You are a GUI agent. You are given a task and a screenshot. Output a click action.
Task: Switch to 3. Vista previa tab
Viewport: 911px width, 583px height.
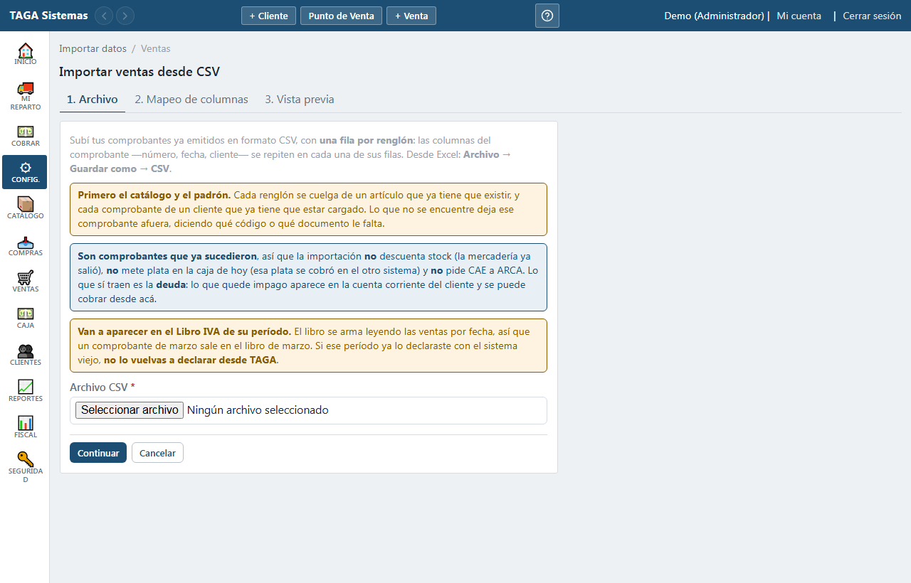click(300, 100)
